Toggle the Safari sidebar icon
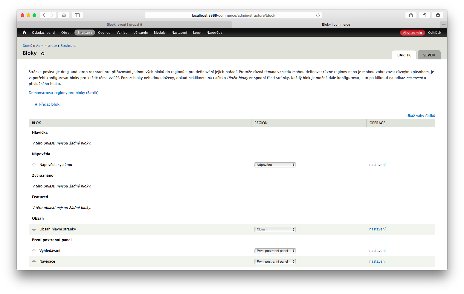 [x=77, y=15]
